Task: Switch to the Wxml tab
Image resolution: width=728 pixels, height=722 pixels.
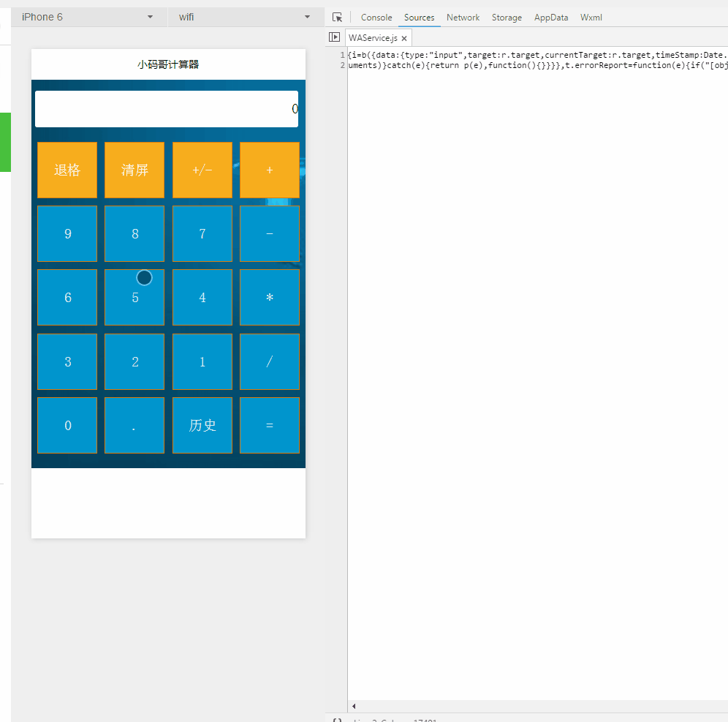Action: tap(591, 18)
